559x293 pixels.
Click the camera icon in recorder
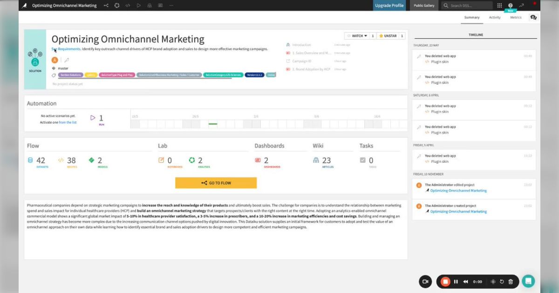(x=425, y=281)
